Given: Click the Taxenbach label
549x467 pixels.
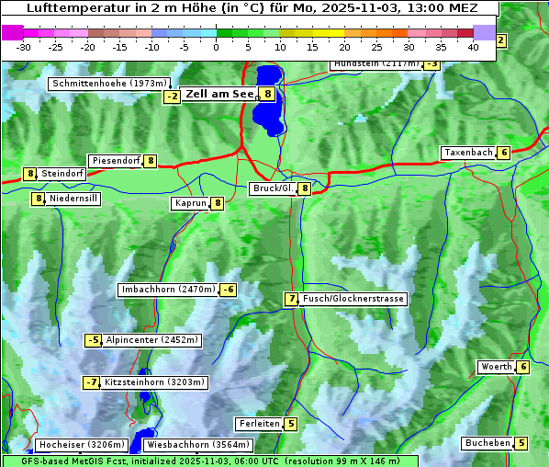Looking at the screenshot, I should 468,153.
